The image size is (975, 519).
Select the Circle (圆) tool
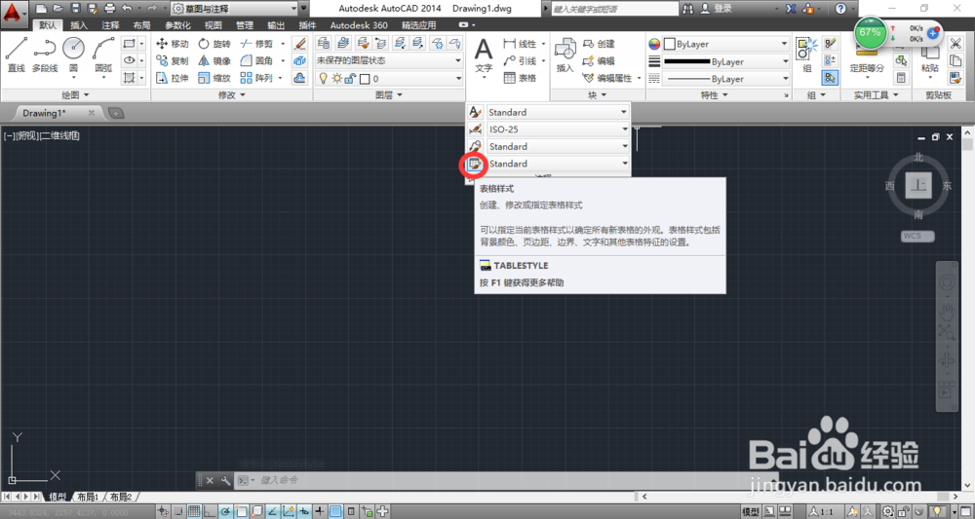[73, 55]
